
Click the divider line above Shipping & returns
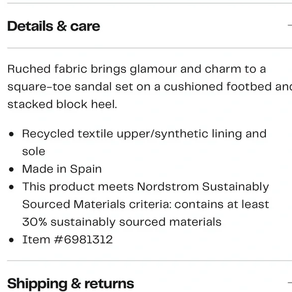pos(150,261)
